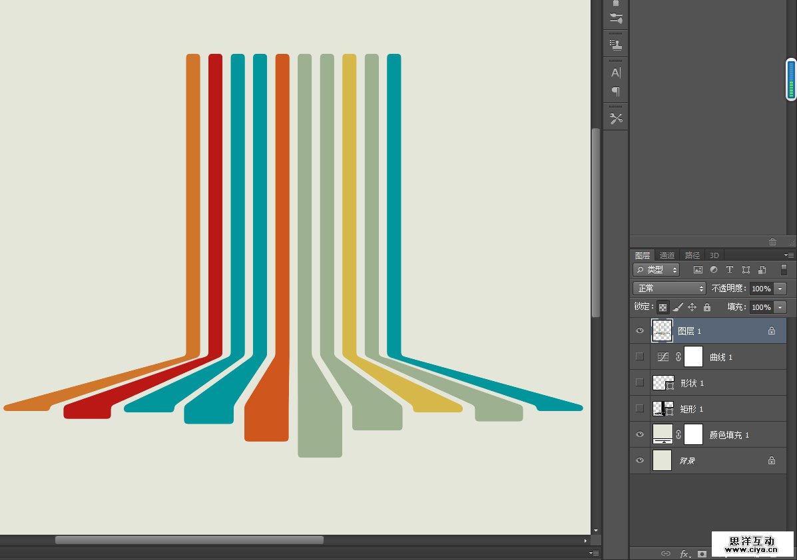Image resolution: width=797 pixels, height=560 pixels.
Task: Filter layers by type (T) icon
Action: point(729,270)
